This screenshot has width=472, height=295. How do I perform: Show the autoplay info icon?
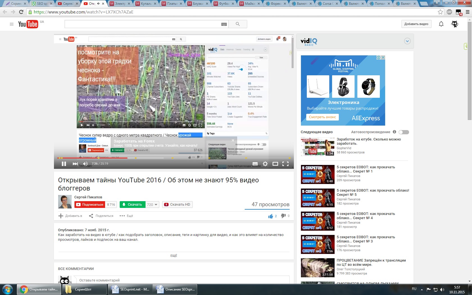point(394,132)
